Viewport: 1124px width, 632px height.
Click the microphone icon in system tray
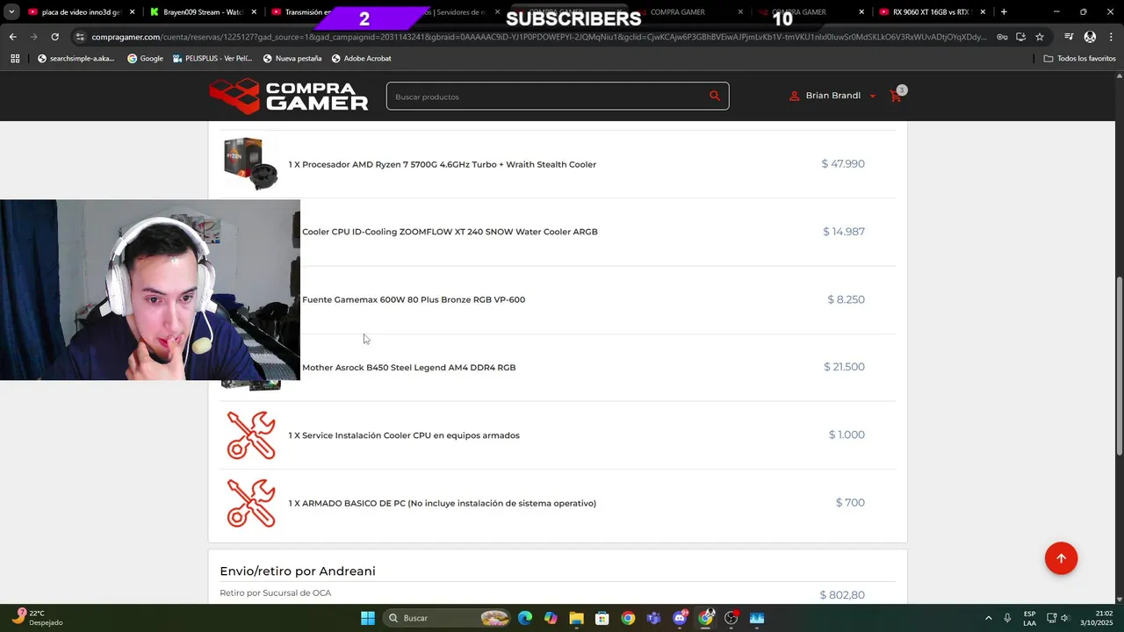click(x=1007, y=618)
